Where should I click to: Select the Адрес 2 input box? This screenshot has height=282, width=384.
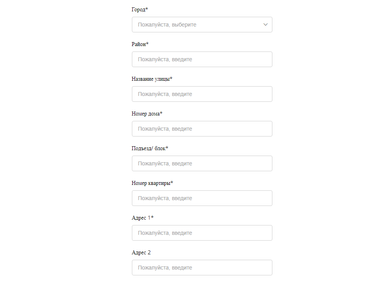[202, 268]
